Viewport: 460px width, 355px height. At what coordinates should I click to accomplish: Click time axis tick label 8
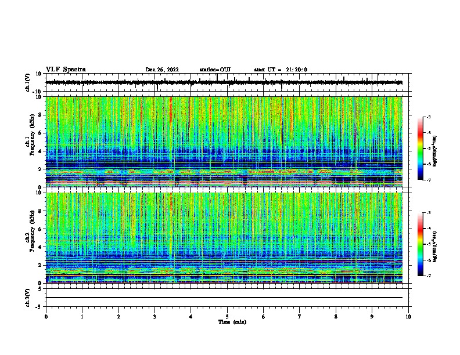(336, 317)
